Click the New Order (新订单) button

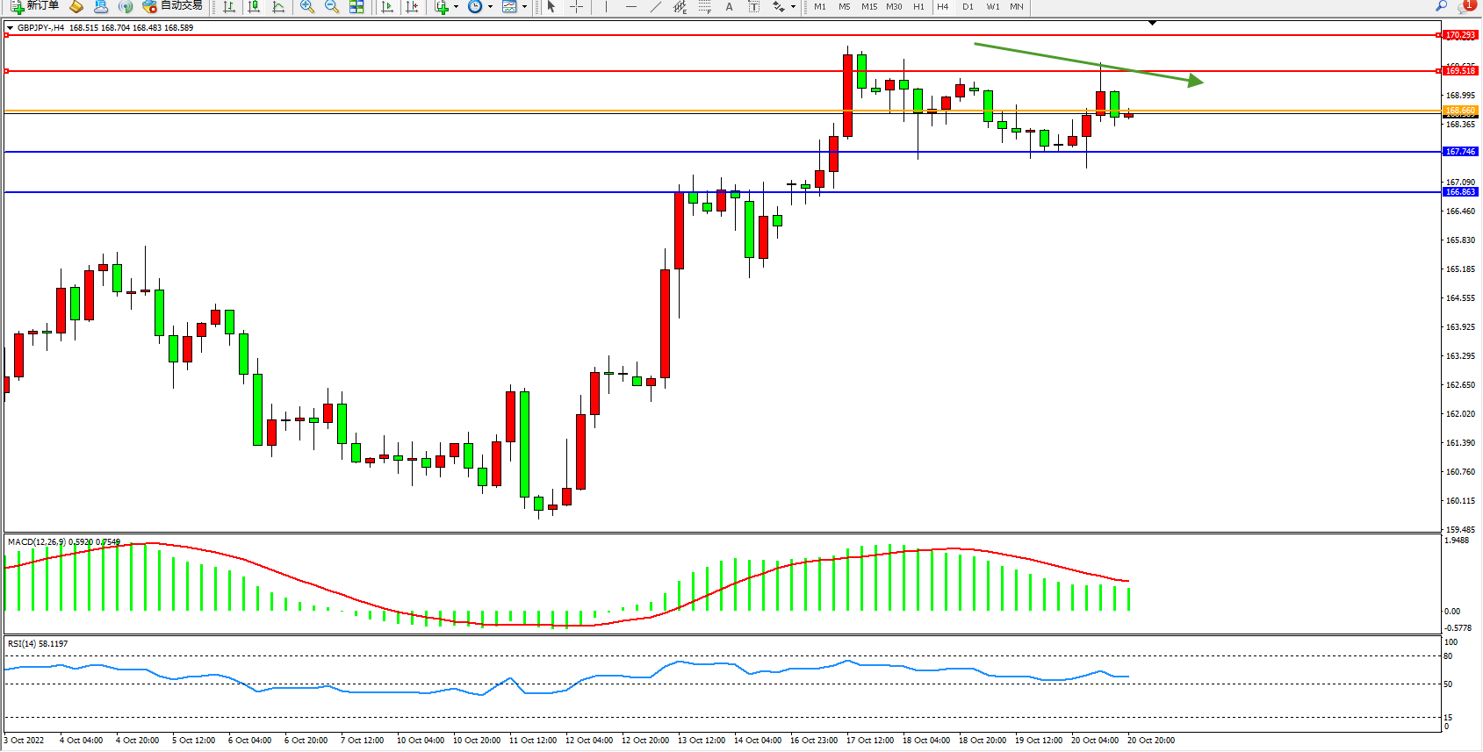[x=35, y=6]
